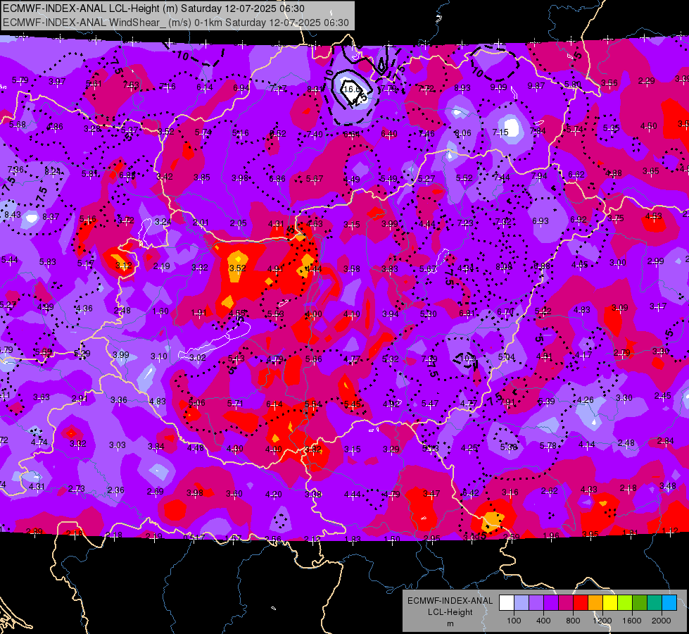Select the magenta legend swatch
This screenshot has width=689, height=634.
point(566,602)
